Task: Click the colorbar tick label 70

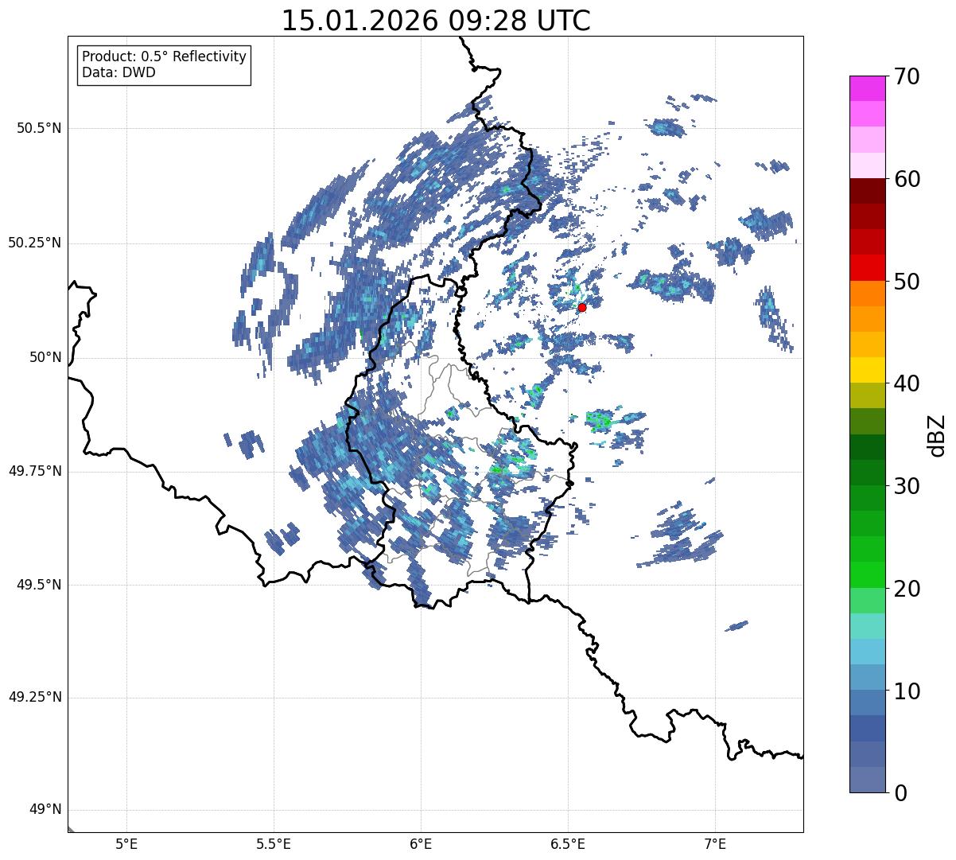Action: pos(907,76)
